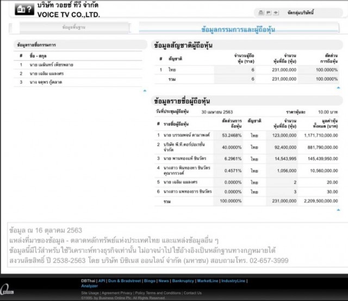
Task: Click the ข้อมูลรายชื่อกรรมการ section header
Action: [x=80, y=45]
